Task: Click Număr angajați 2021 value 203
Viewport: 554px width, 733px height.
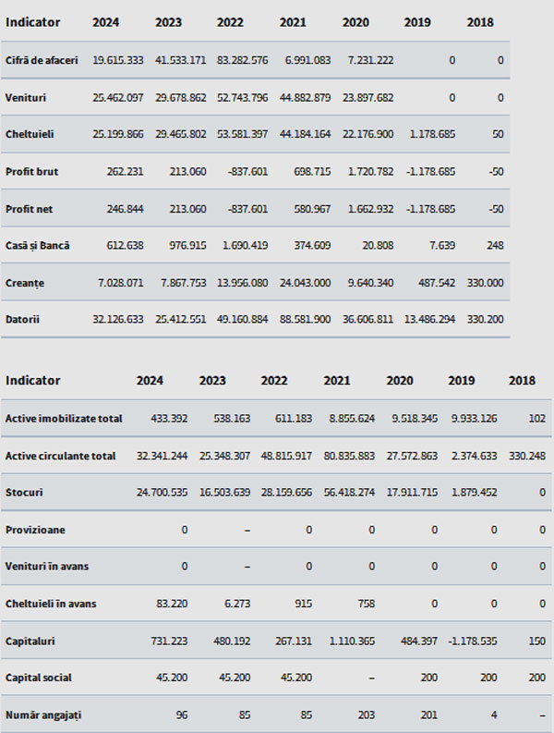Action: pos(367,715)
